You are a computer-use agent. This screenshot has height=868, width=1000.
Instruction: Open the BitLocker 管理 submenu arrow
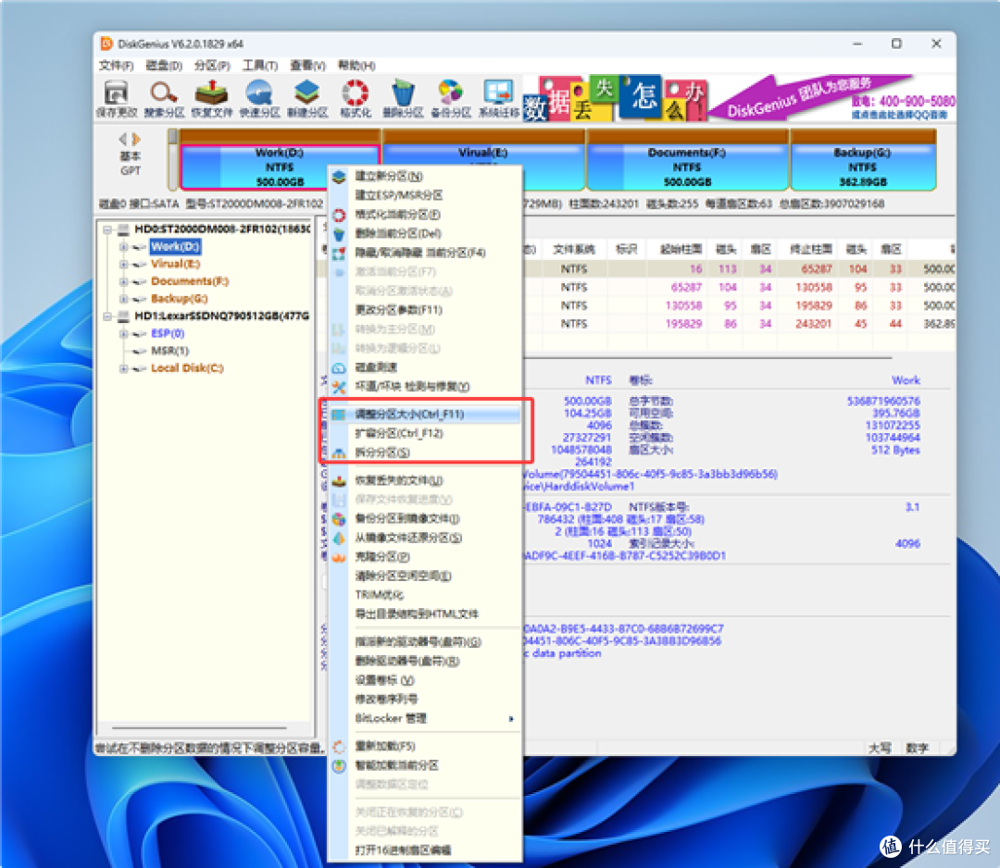point(511,719)
